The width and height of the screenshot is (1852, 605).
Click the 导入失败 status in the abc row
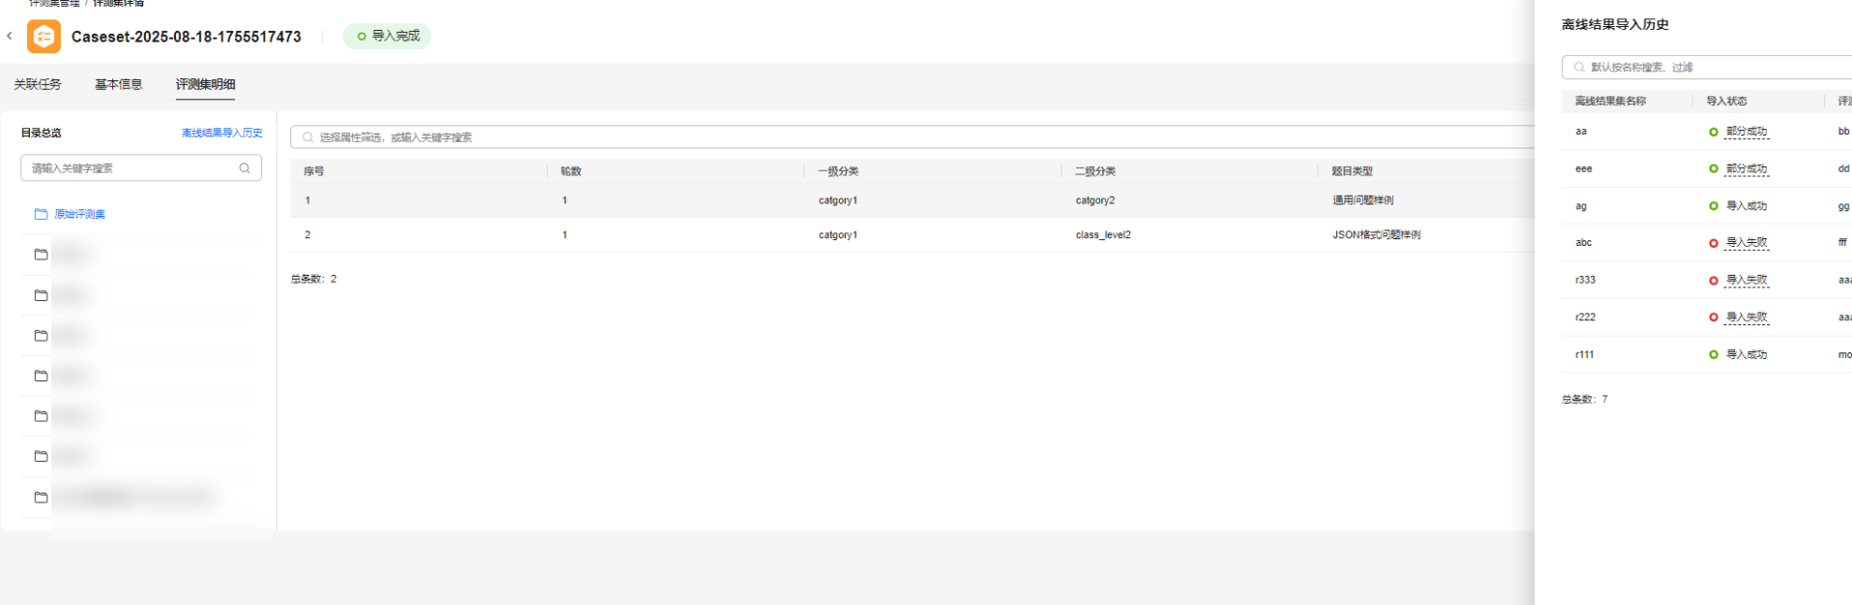pos(1747,243)
